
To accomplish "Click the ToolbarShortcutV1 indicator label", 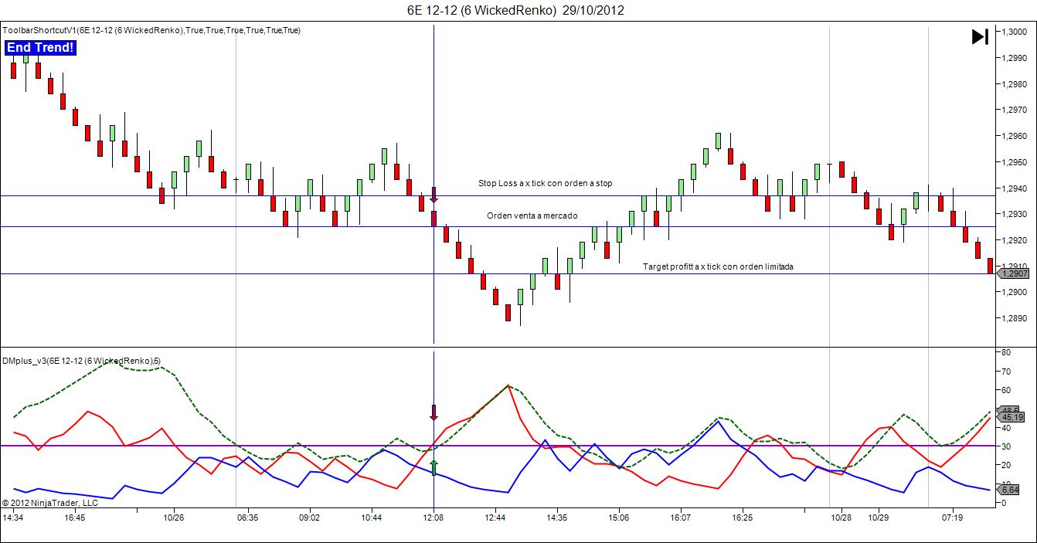I will [151, 30].
